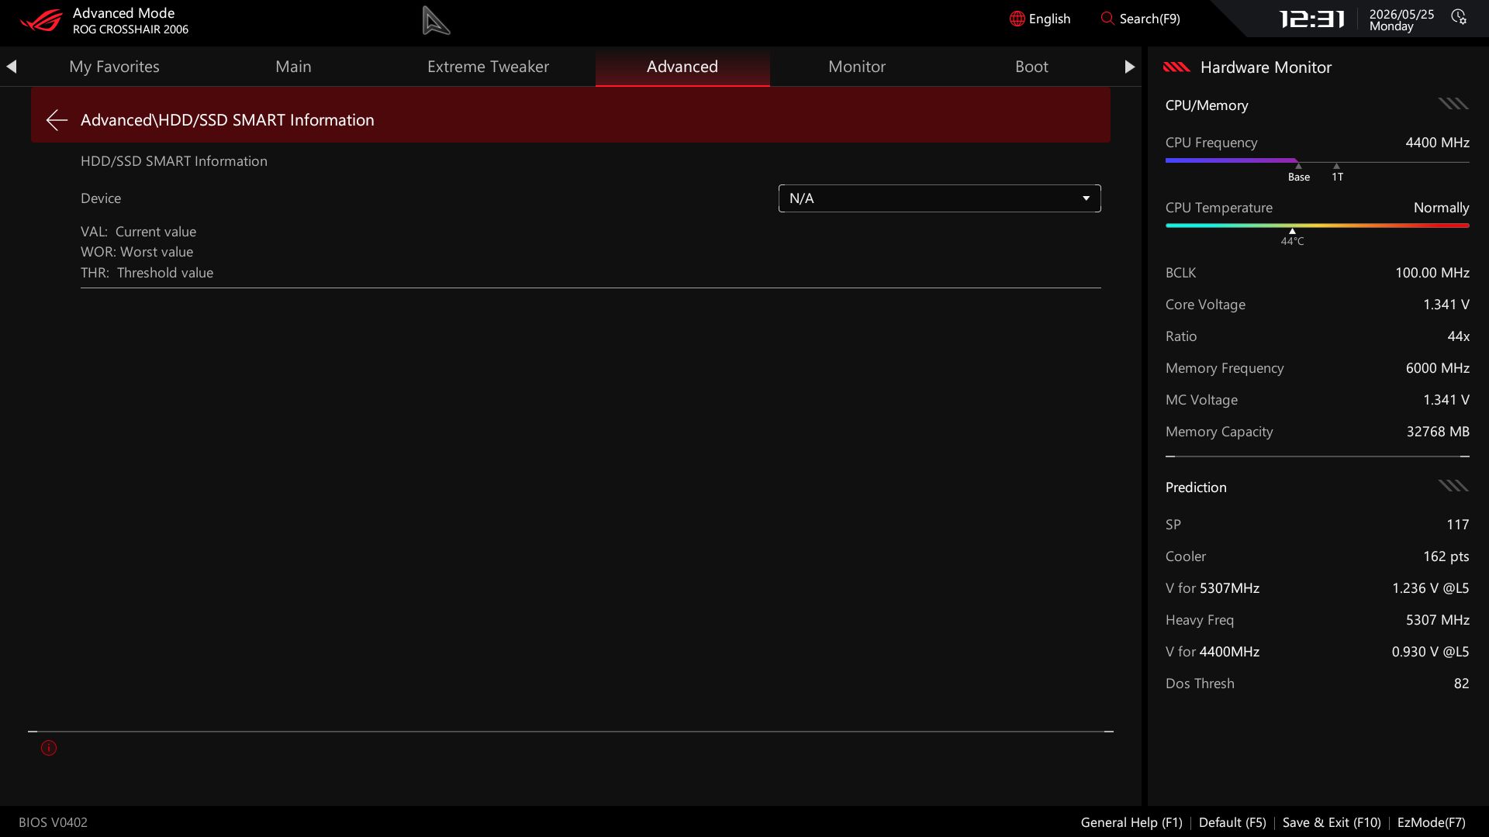The width and height of the screenshot is (1489, 837).
Task: Open the My Favorites tab
Action: [x=114, y=67]
